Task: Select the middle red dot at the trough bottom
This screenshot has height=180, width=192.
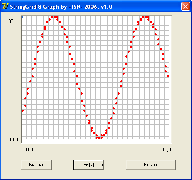Action: pos(99,138)
